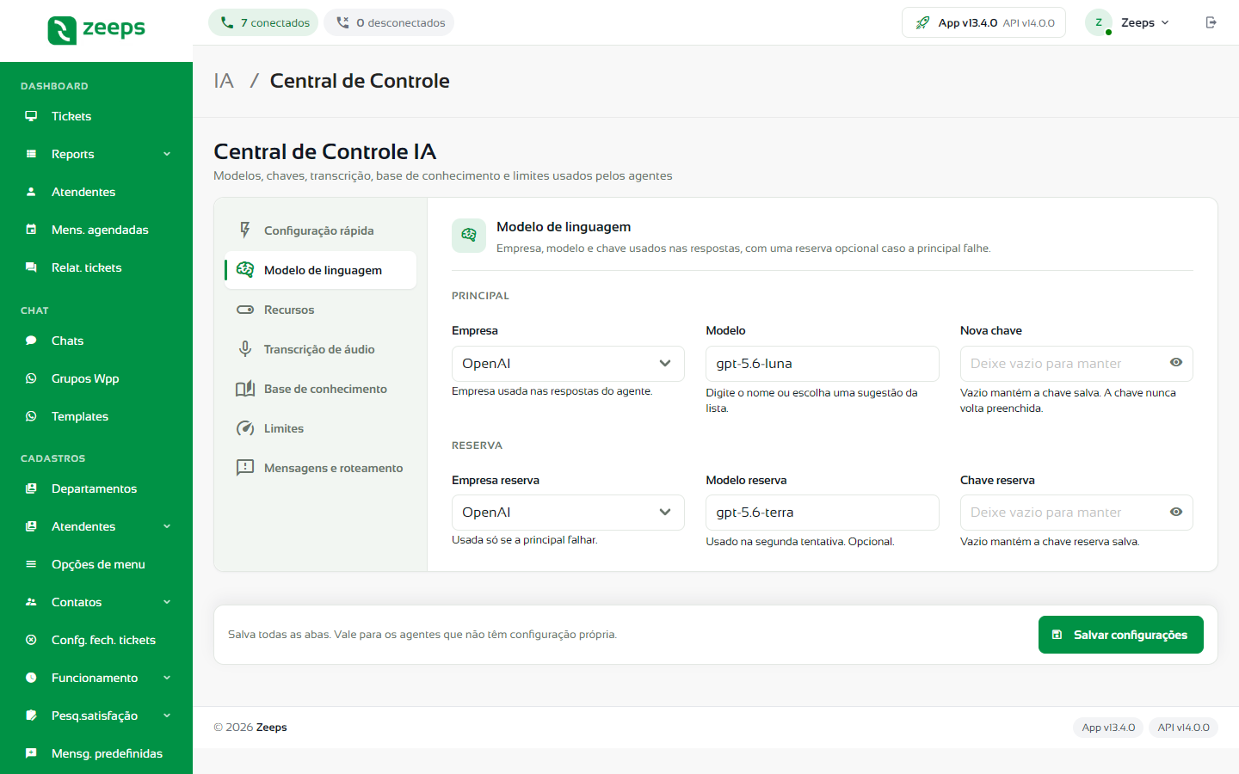Click the Relat. tickets icon in the sidebar

(31, 267)
